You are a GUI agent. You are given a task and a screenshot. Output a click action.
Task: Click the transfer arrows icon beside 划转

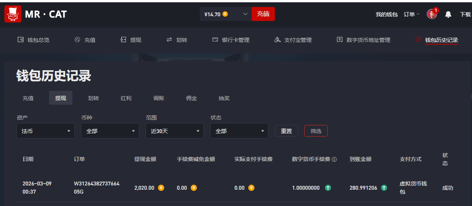click(x=169, y=40)
